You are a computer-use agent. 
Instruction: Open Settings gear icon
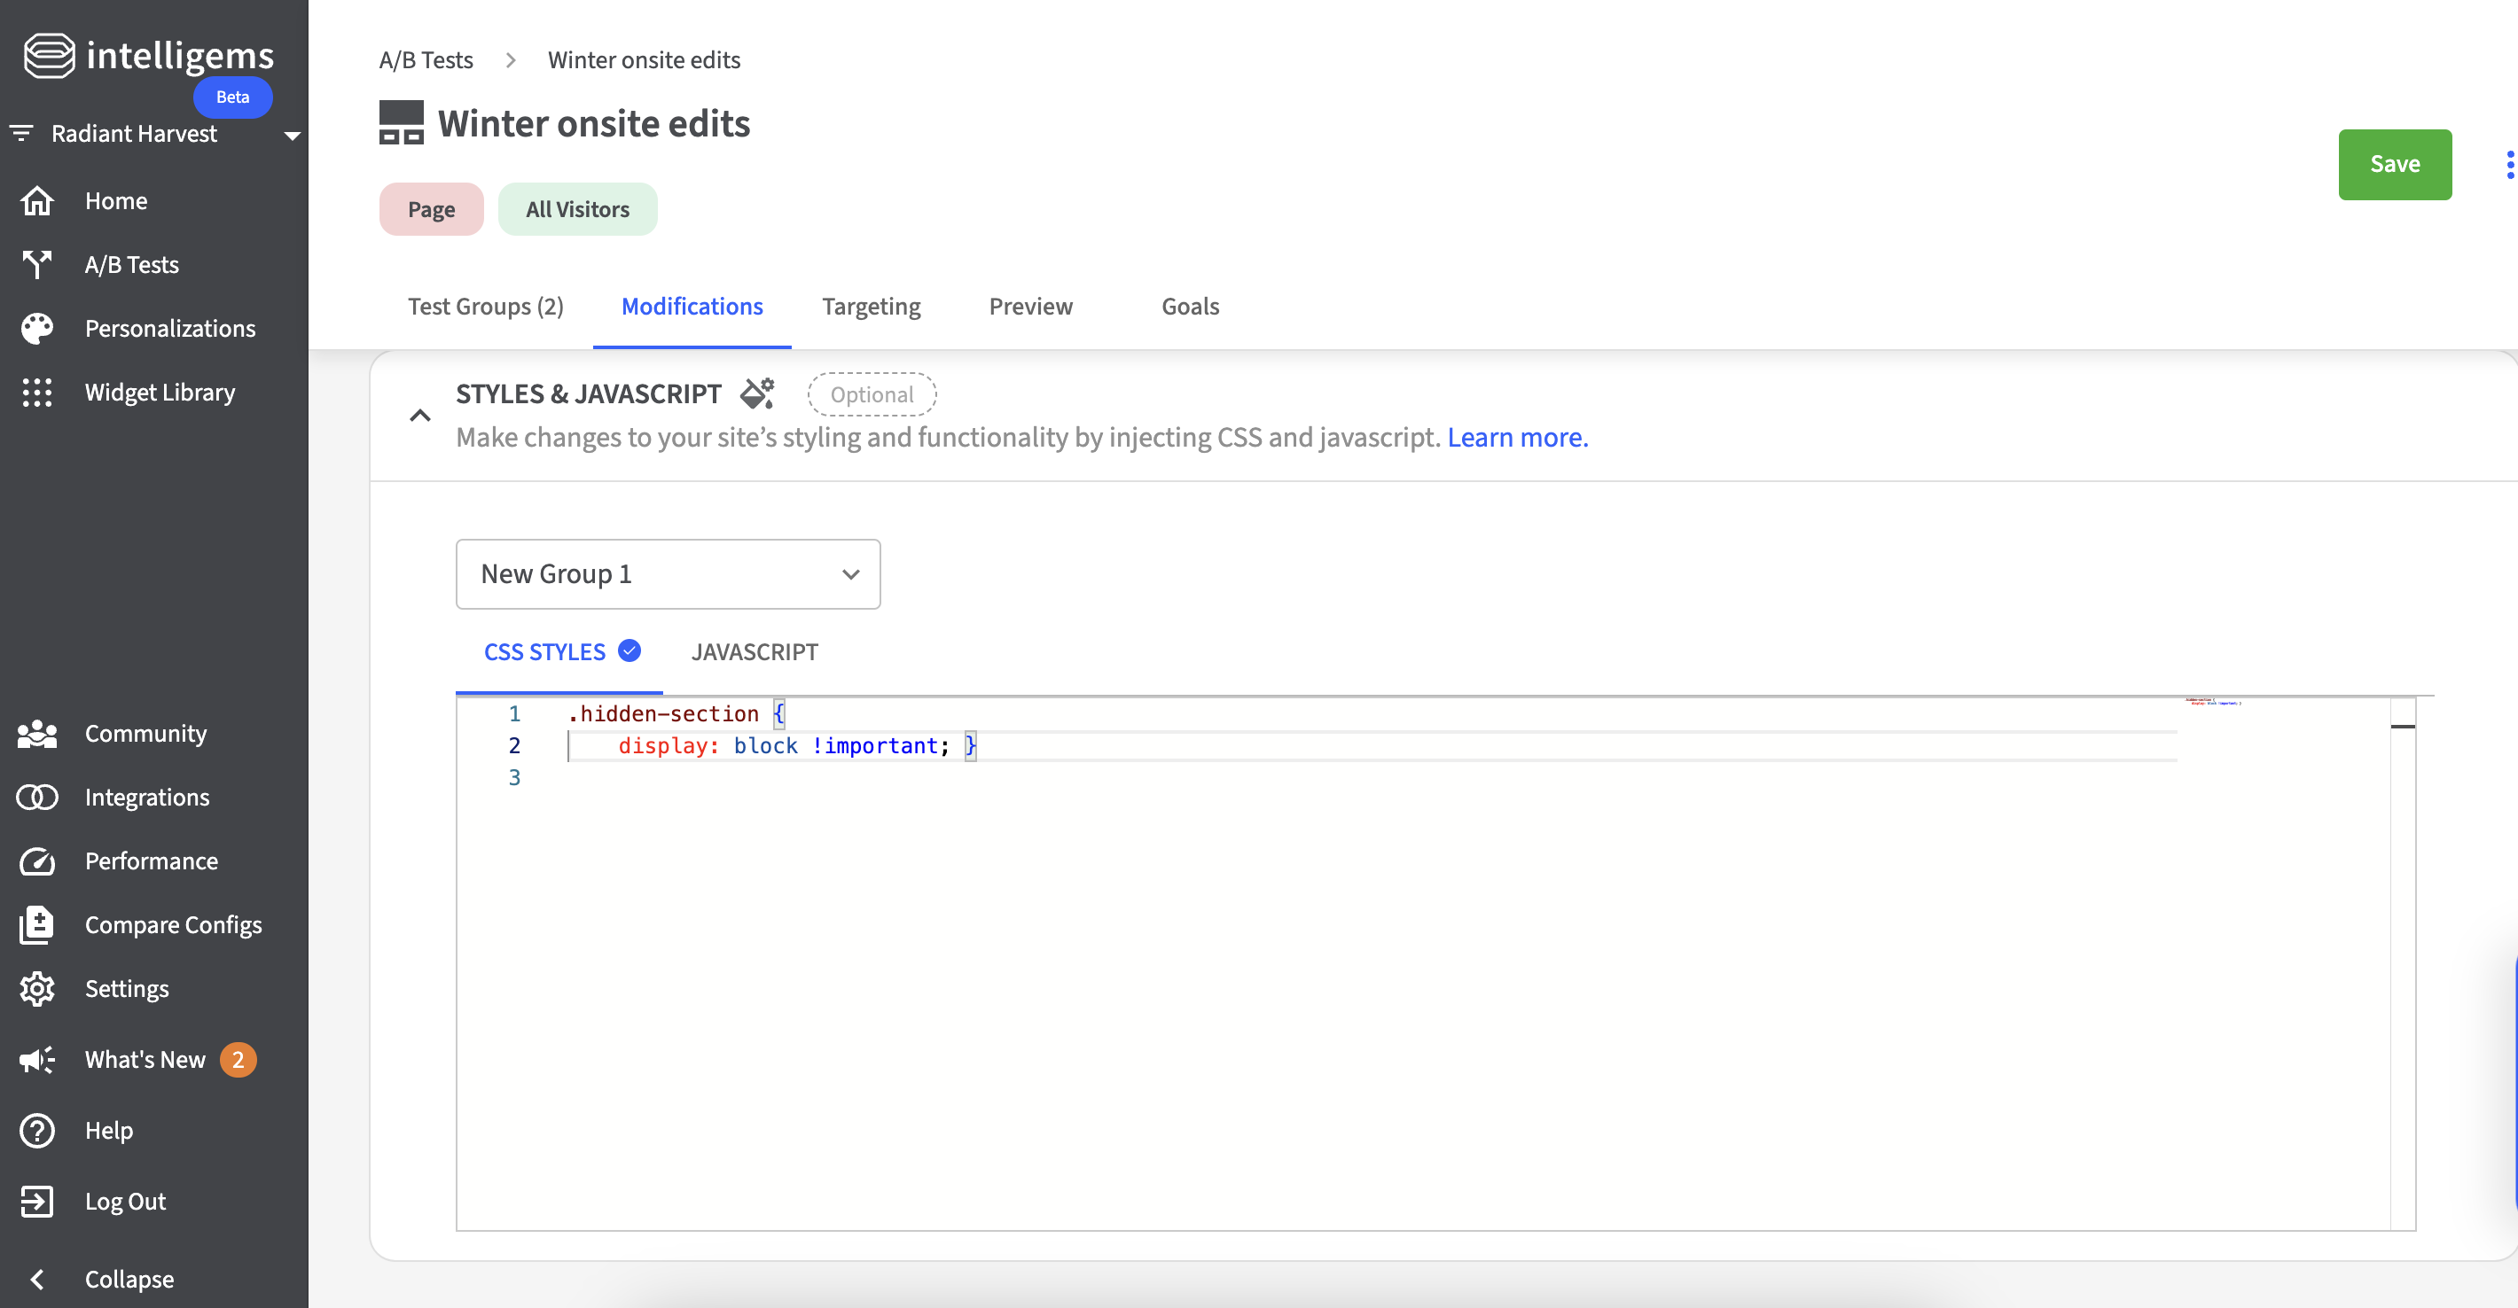[37, 989]
